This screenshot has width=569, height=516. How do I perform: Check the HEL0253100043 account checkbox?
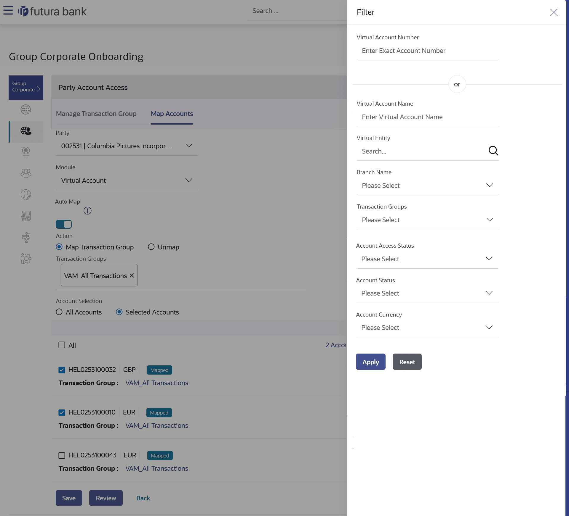pyautogui.click(x=62, y=455)
